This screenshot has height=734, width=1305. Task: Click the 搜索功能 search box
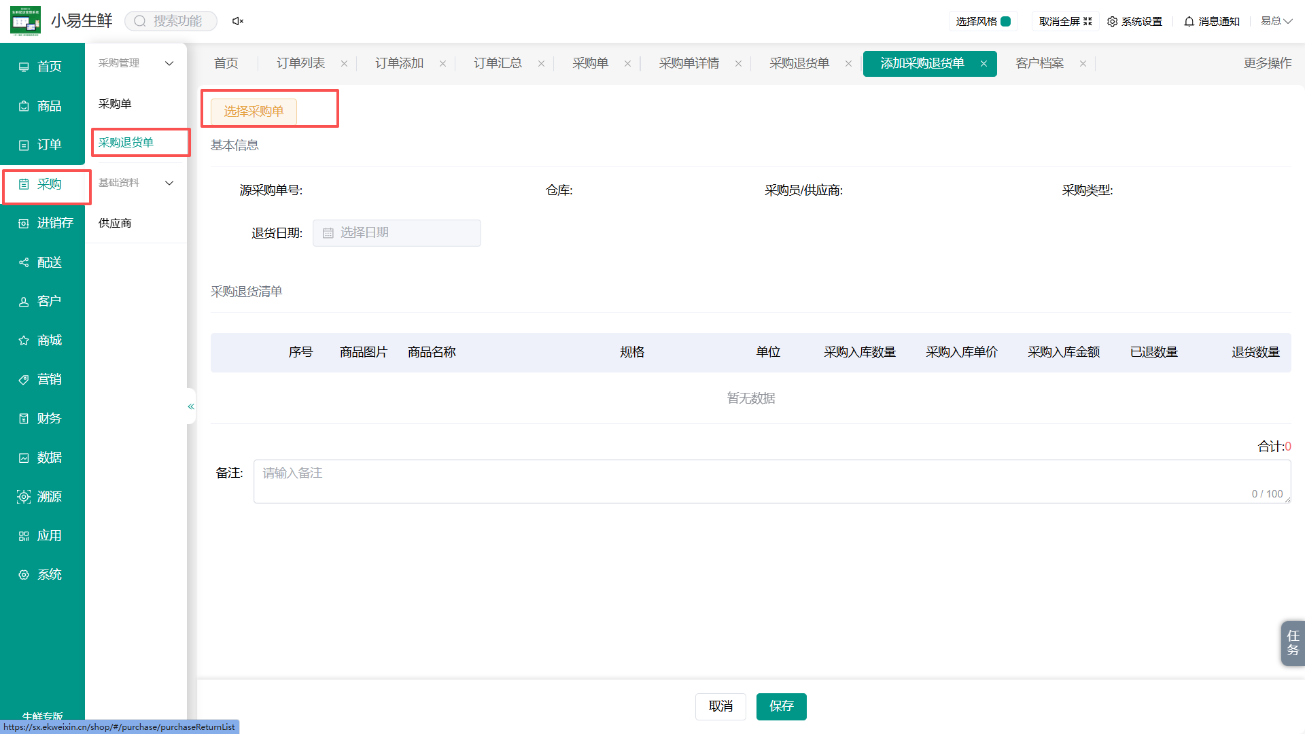(x=171, y=21)
